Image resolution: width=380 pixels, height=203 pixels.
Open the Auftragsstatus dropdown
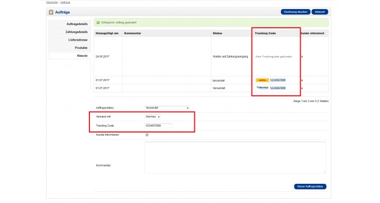pyautogui.click(x=167, y=108)
